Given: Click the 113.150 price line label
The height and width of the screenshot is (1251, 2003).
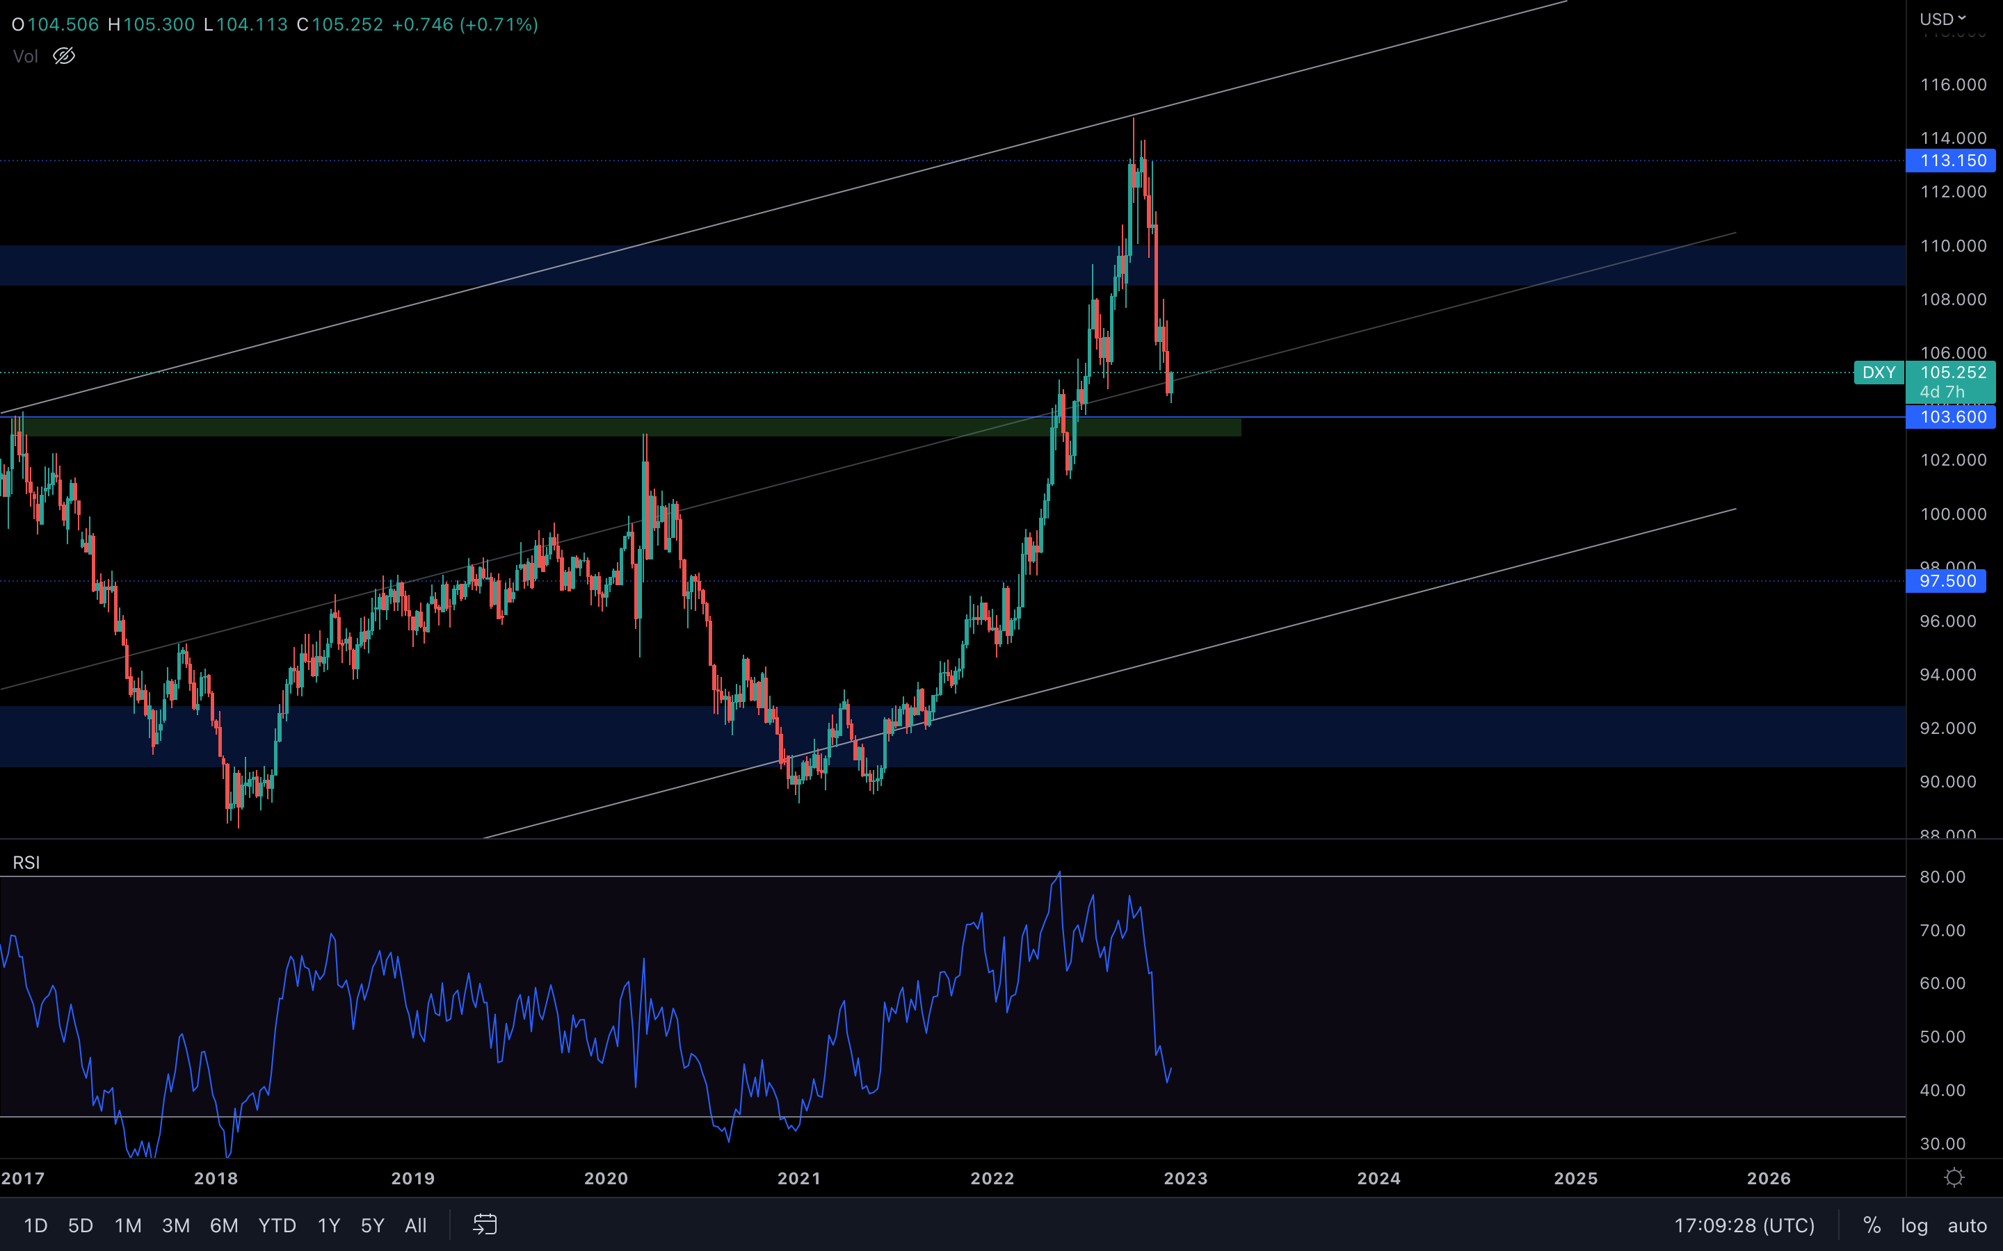Looking at the screenshot, I should [x=1952, y=161].
